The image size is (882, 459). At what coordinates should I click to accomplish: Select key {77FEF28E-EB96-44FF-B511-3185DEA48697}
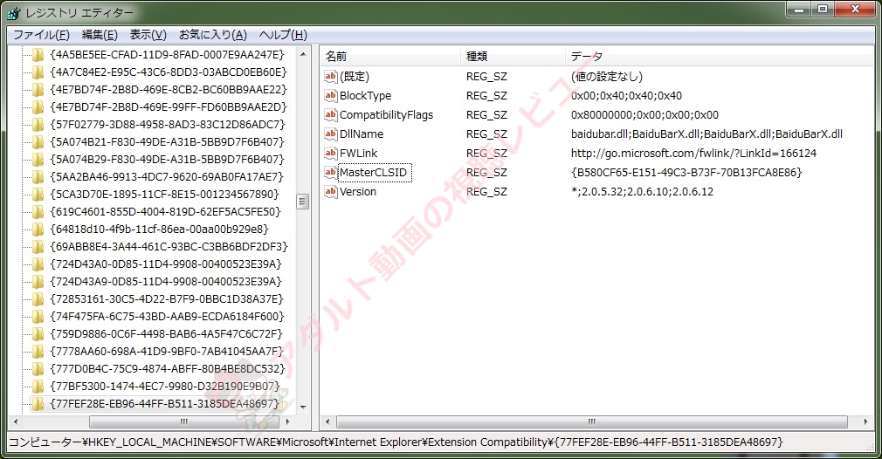point(165,403)
